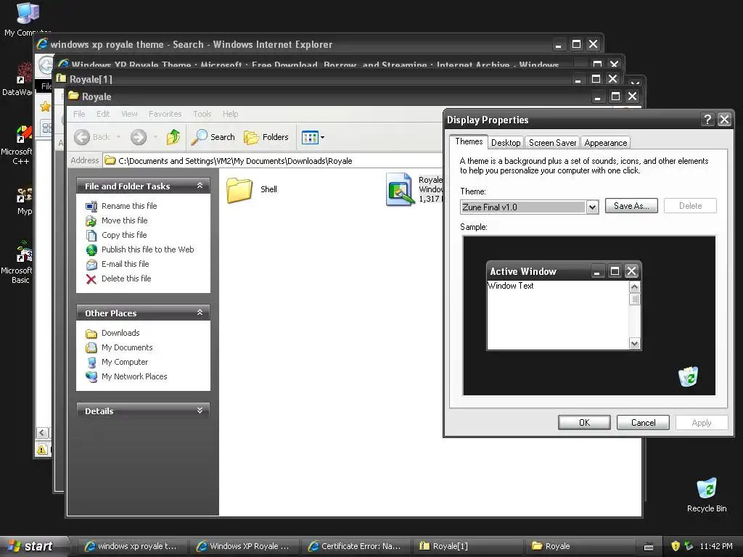Click the address bar path field
This screenshot has height=557, width=743.
(273, 160)
